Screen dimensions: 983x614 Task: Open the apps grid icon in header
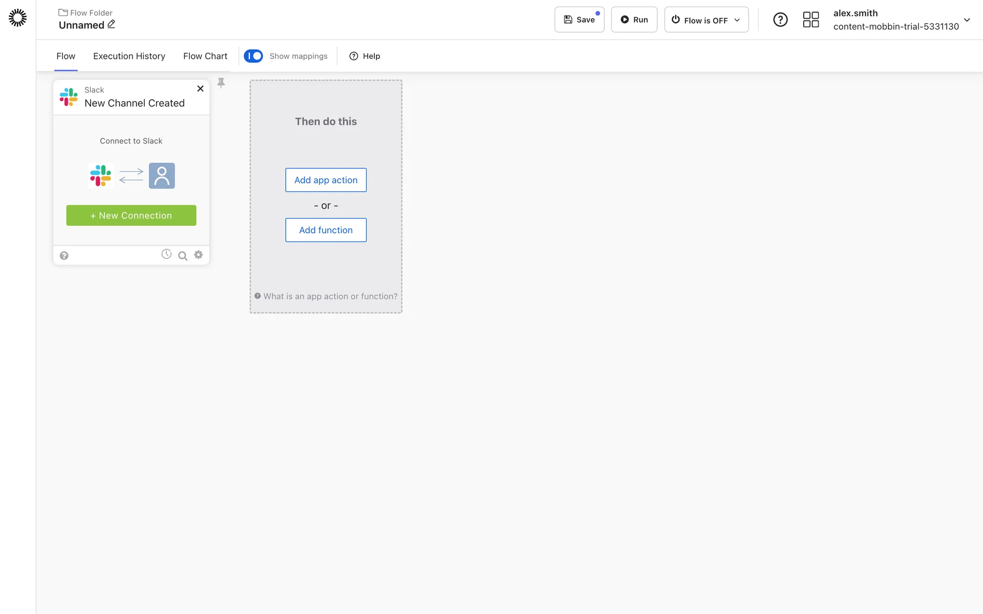(x=810, y=20)
